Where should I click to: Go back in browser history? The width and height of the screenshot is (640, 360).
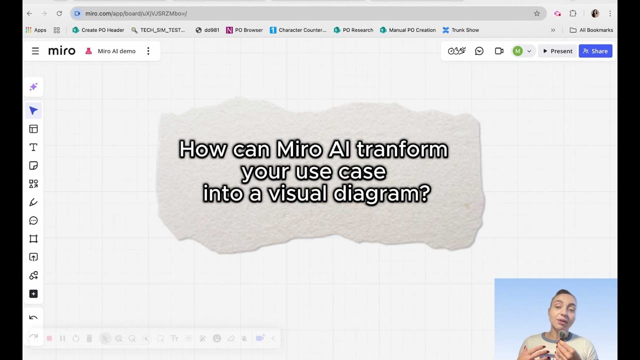[x=29, y=13]
